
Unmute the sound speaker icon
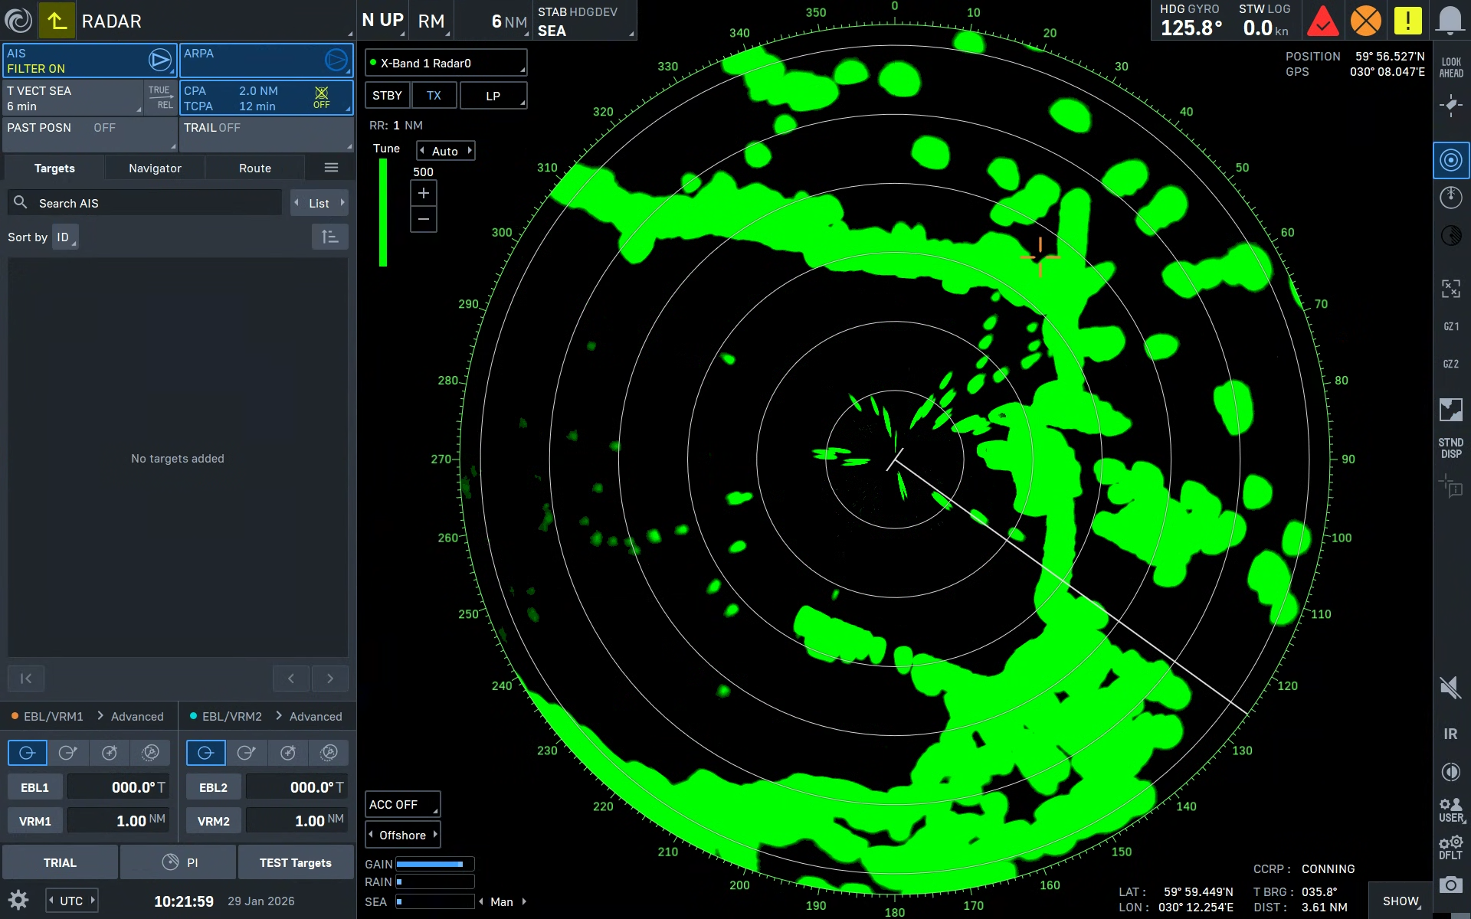[x=1450, y=687]
